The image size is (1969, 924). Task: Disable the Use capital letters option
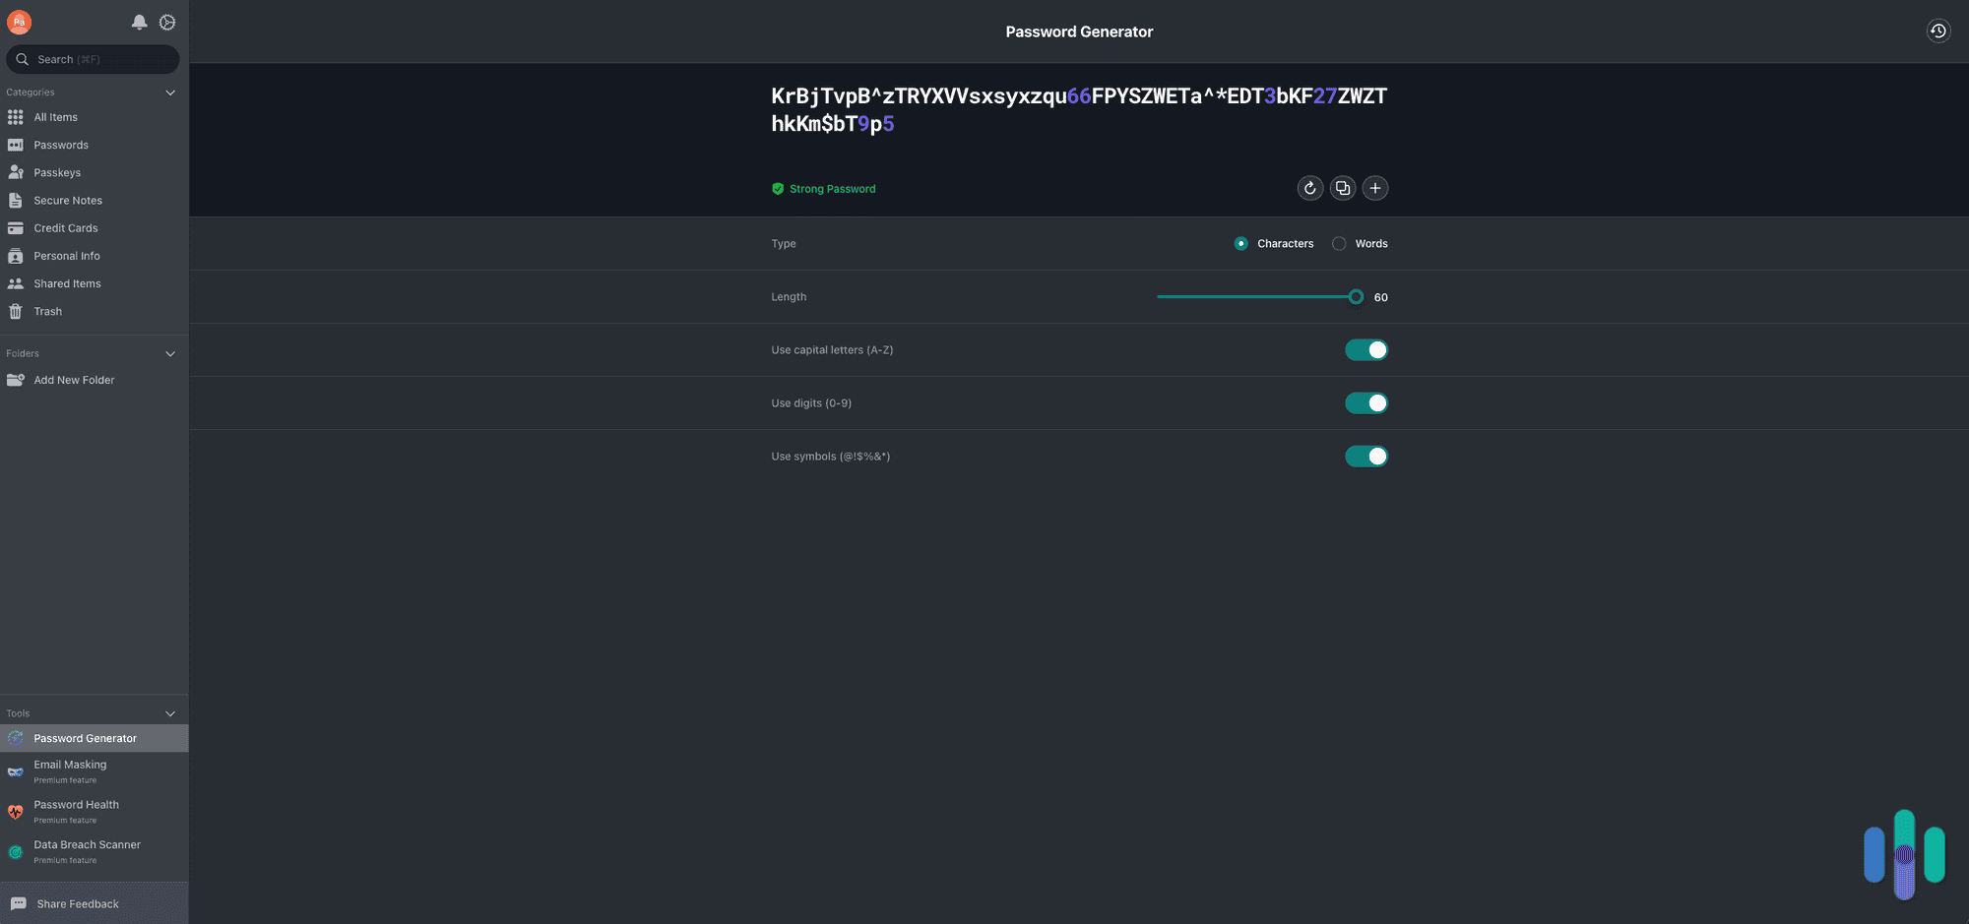click(1366, 349)
